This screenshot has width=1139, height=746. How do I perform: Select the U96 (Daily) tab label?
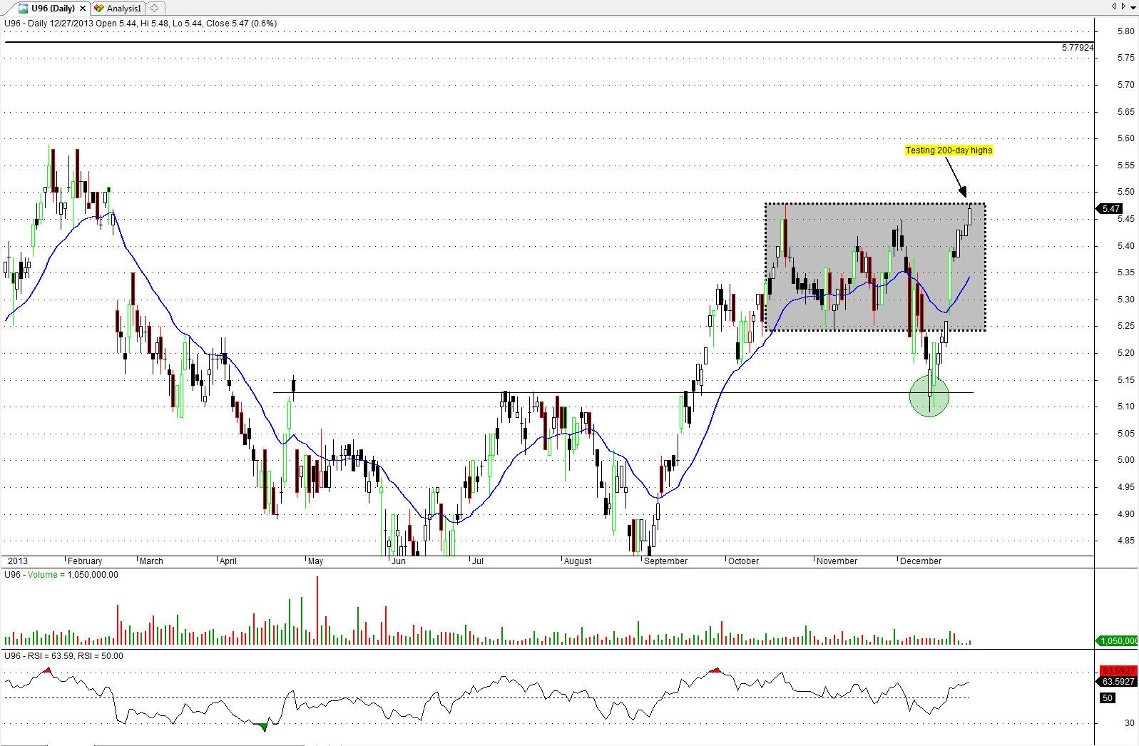pos(53,9)
